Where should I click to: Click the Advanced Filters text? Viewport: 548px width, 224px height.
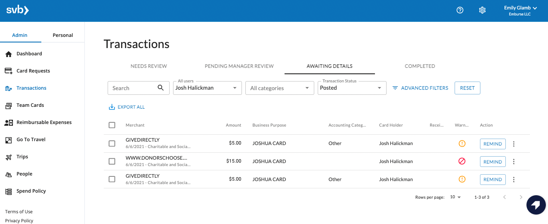click(424, 88)
